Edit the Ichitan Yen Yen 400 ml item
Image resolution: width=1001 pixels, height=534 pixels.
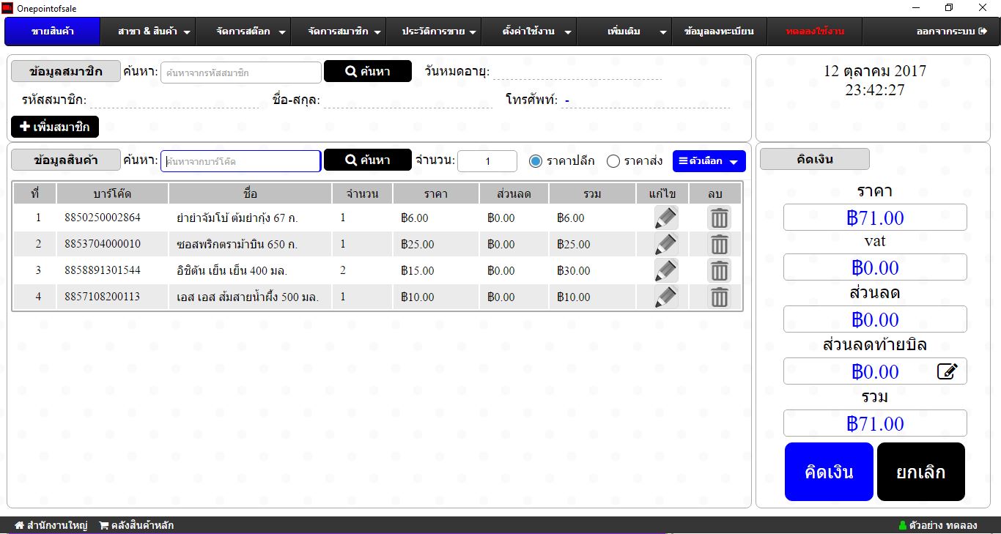[x=665, y=270]
